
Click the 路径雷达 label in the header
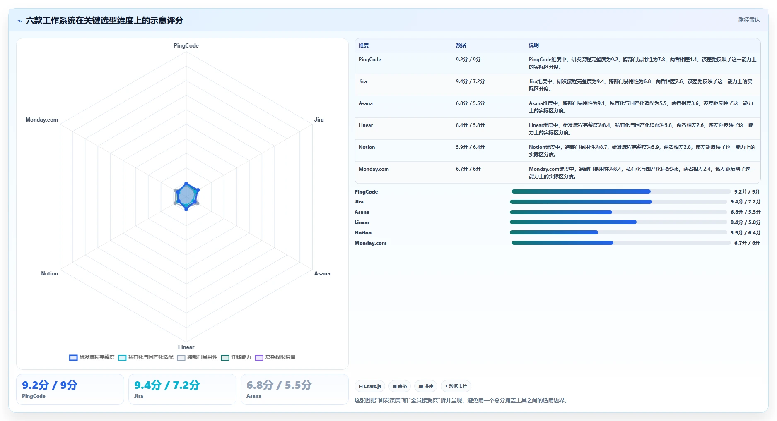click(749, 20)
